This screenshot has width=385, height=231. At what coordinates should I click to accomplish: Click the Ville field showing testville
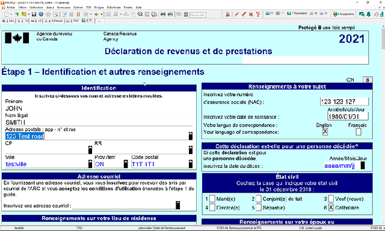46,164
